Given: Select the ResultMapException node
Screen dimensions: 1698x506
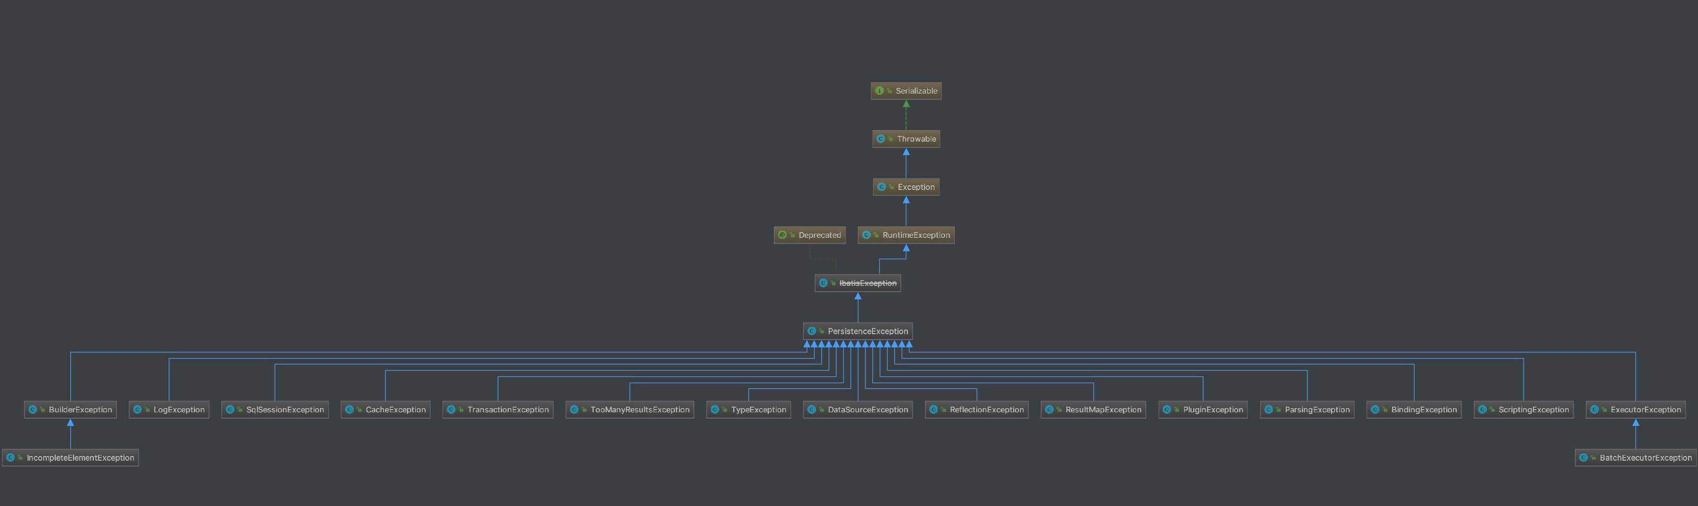Looking at the screenshot, I should [1093, 409].
